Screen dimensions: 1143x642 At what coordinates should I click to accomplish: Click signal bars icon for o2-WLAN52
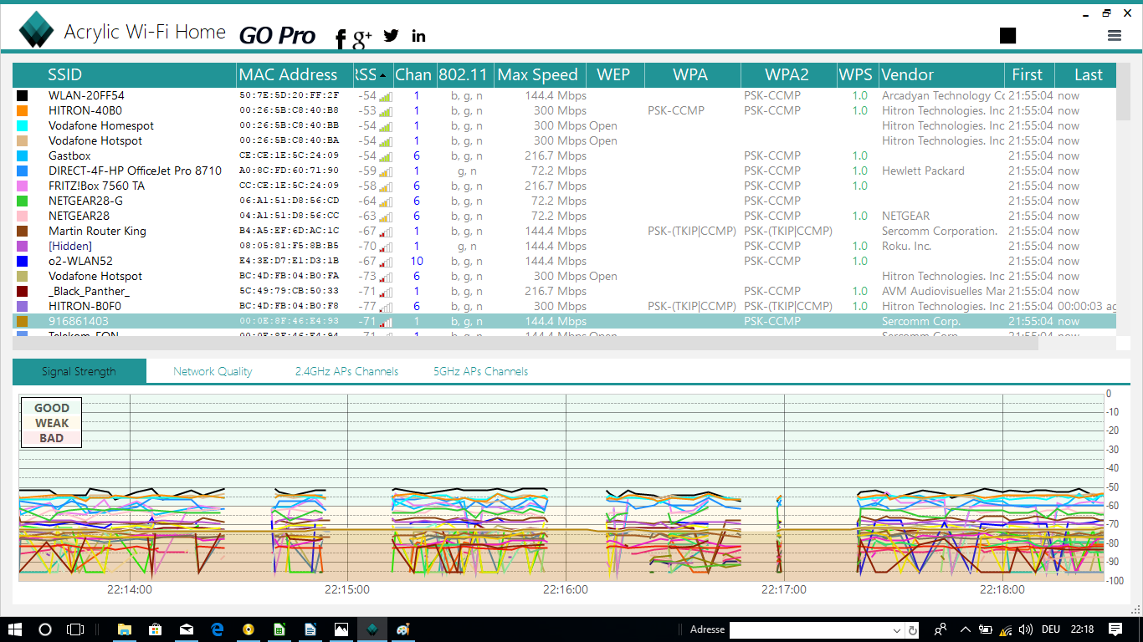(385, 262)
